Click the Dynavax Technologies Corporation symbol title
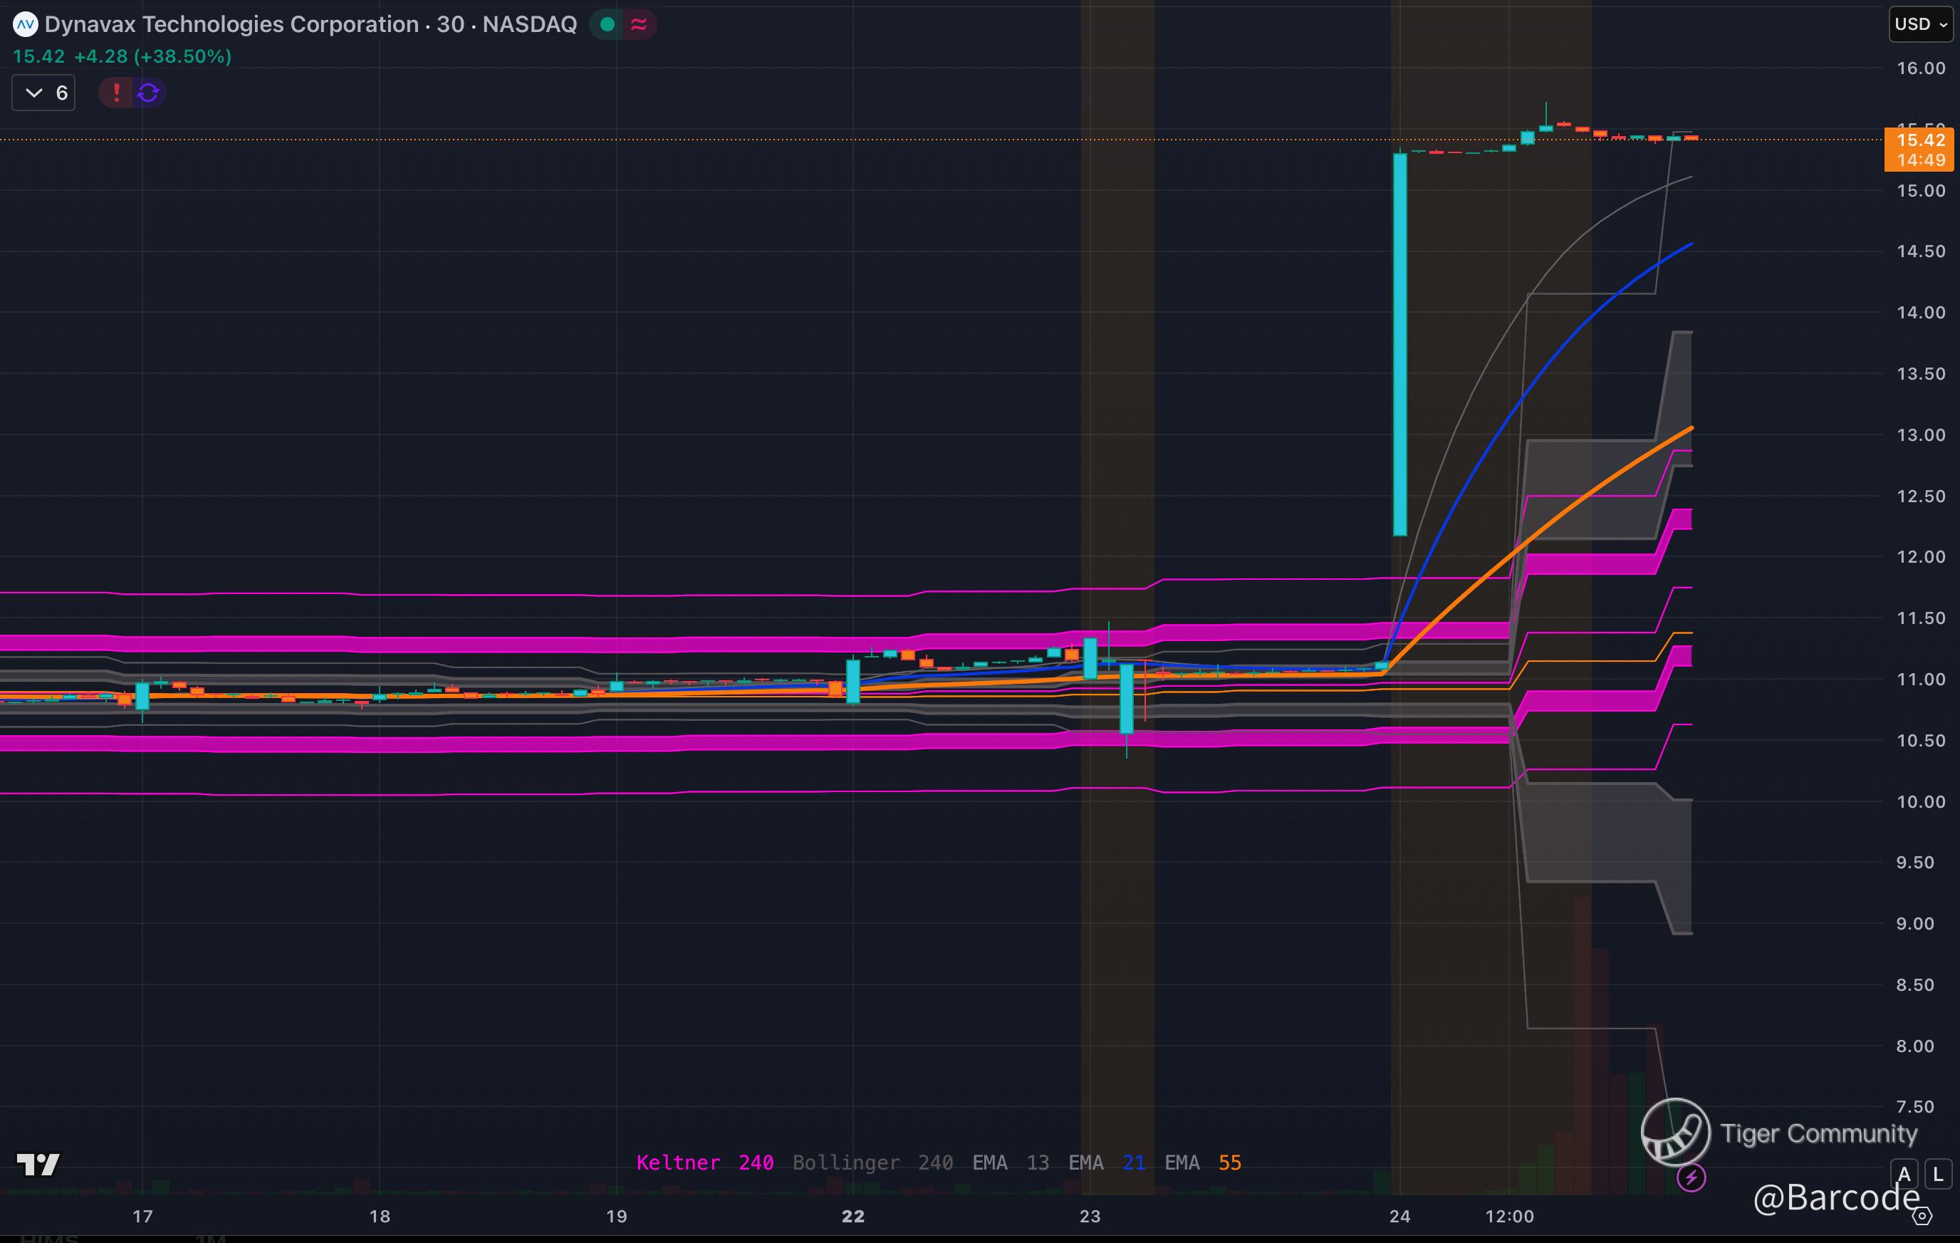The height and width of the screenshot is (1243, 1960). pos(231,24)
